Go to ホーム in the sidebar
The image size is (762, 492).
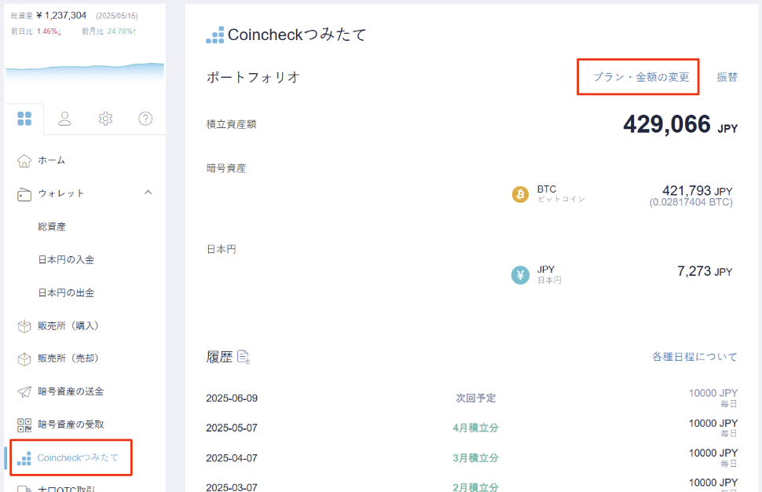(x=52, y=160)
